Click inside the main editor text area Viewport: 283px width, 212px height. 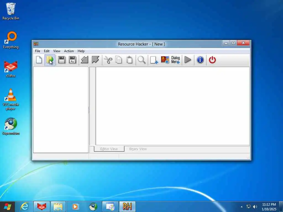172,106
